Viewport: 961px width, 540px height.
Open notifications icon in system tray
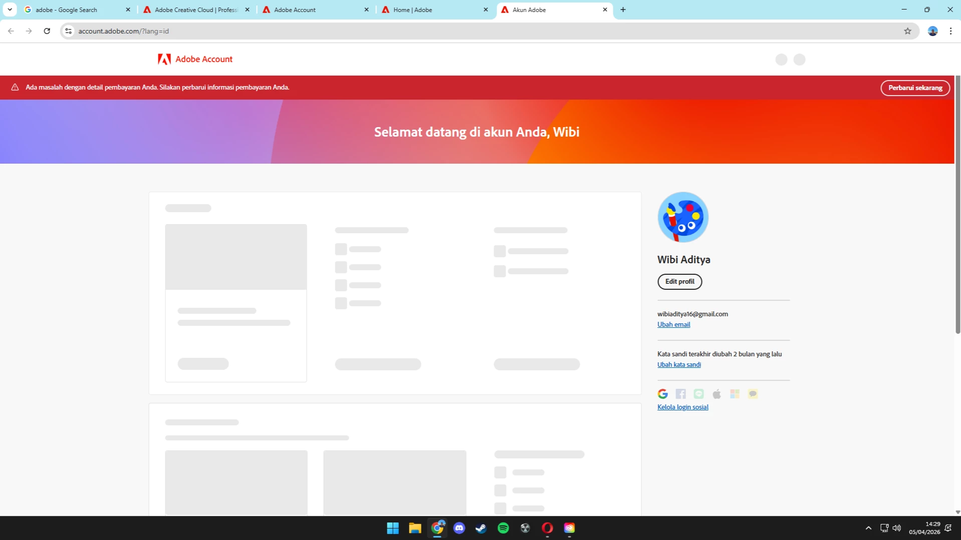pos(948,528)
